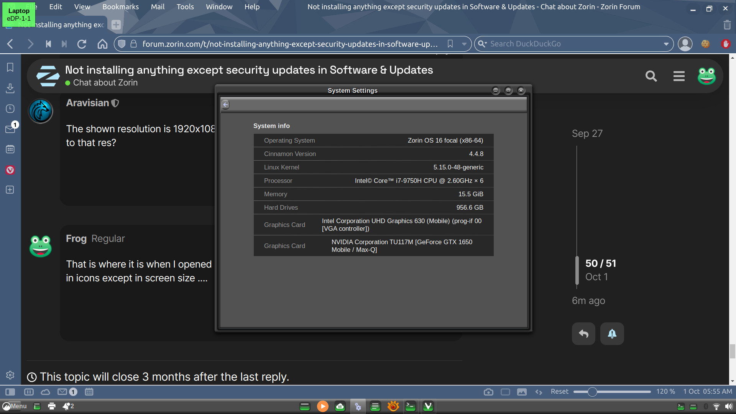736x414 pixels.
Task: Open the Cinnamon Menu button
Action: (15, 406)
